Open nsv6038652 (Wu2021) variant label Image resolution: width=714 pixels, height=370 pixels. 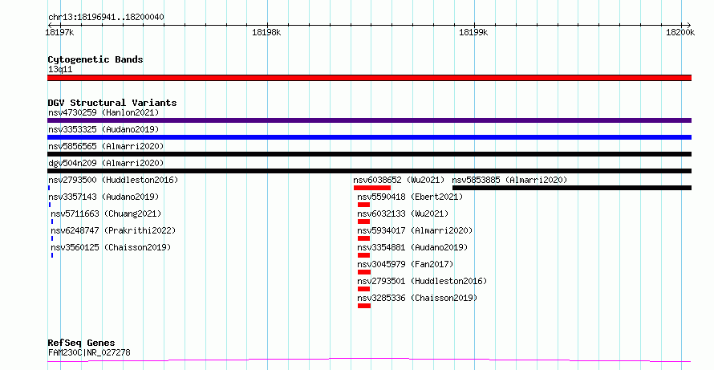(399, 180)
